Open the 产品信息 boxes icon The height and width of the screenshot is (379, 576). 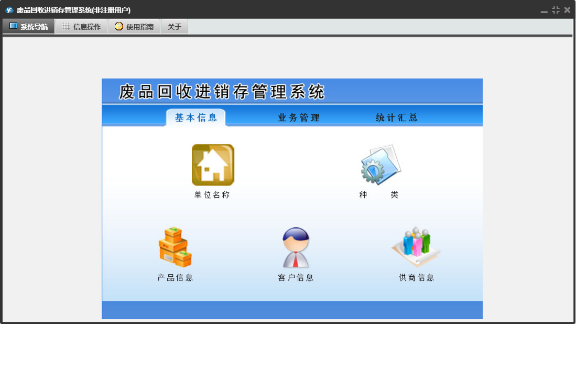pos(175,247)
